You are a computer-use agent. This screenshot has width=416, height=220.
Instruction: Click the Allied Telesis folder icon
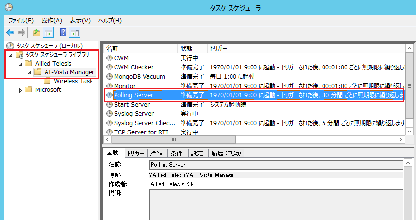29,64
